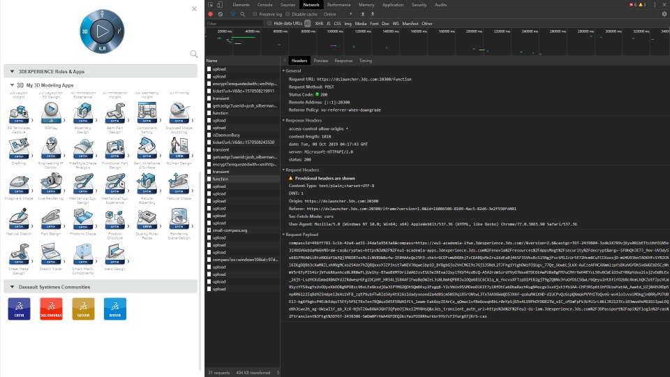The height and width of the screenshot is (377, 670).
Task: Open the Weld Design app
Action: pyautogui.click(x=115, y=254)
